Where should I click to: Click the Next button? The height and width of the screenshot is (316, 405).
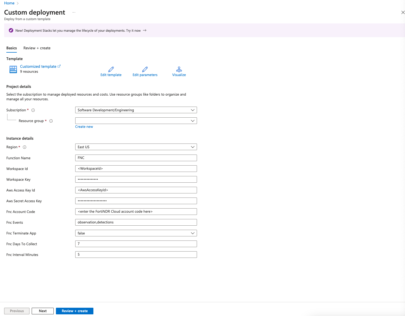pyautogui.click(x=42, y=311)
